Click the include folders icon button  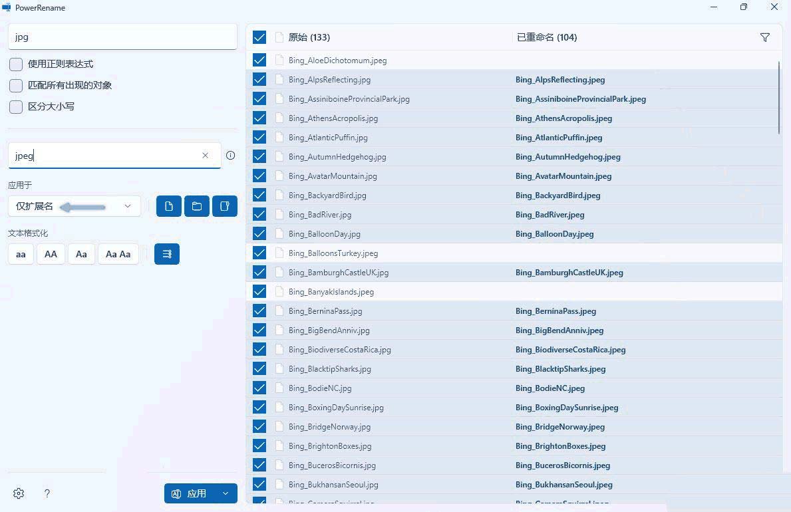[197, 206]
